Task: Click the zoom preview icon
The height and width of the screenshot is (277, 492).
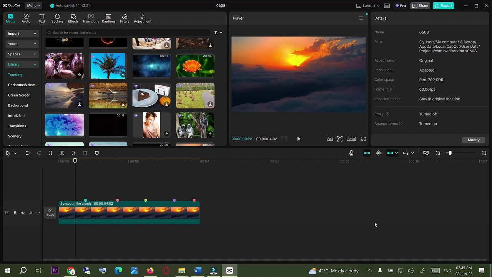Action: coord(340,139)
